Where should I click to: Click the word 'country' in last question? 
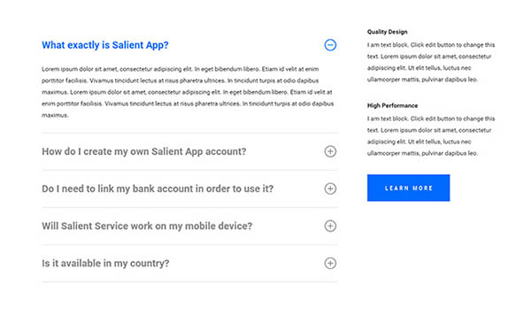[x=149, y=264]
